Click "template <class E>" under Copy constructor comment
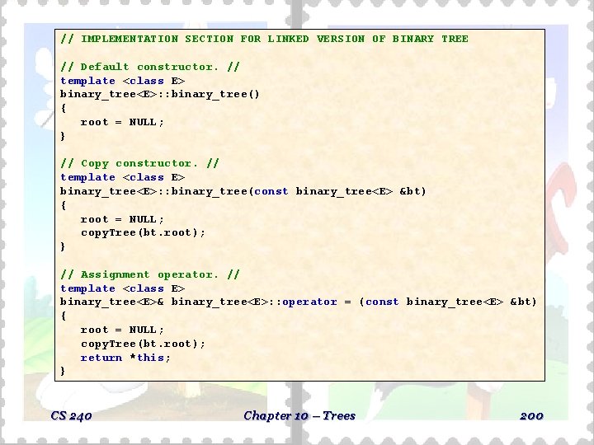The height and width of the screenshot is (445, 594). point(123,177)
